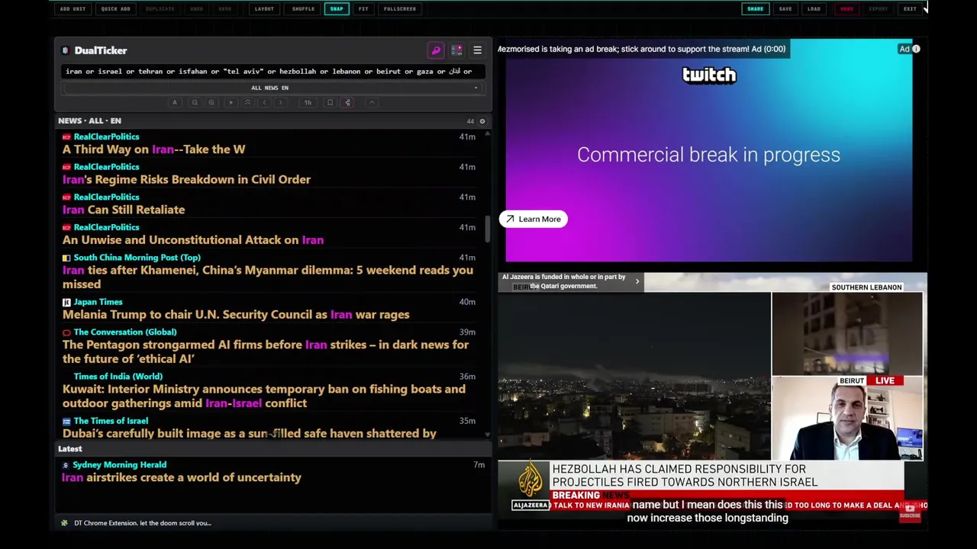977x549 pixels.
Task: Click the previous left-arrow icon
Action: coord(264,102)
